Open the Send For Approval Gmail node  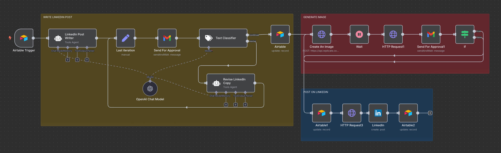pos(167,38)
